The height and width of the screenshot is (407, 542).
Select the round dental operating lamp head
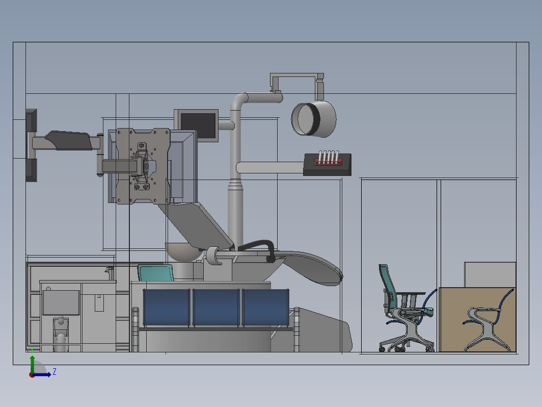(x=314, y=119)
